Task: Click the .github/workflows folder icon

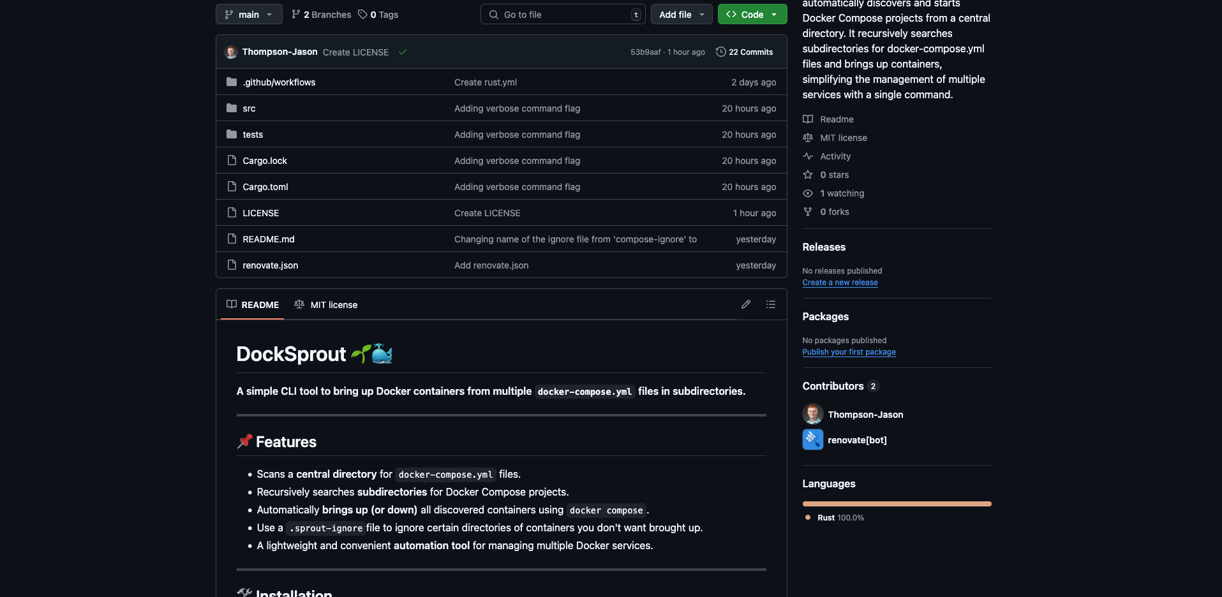Action: [232, 82]
